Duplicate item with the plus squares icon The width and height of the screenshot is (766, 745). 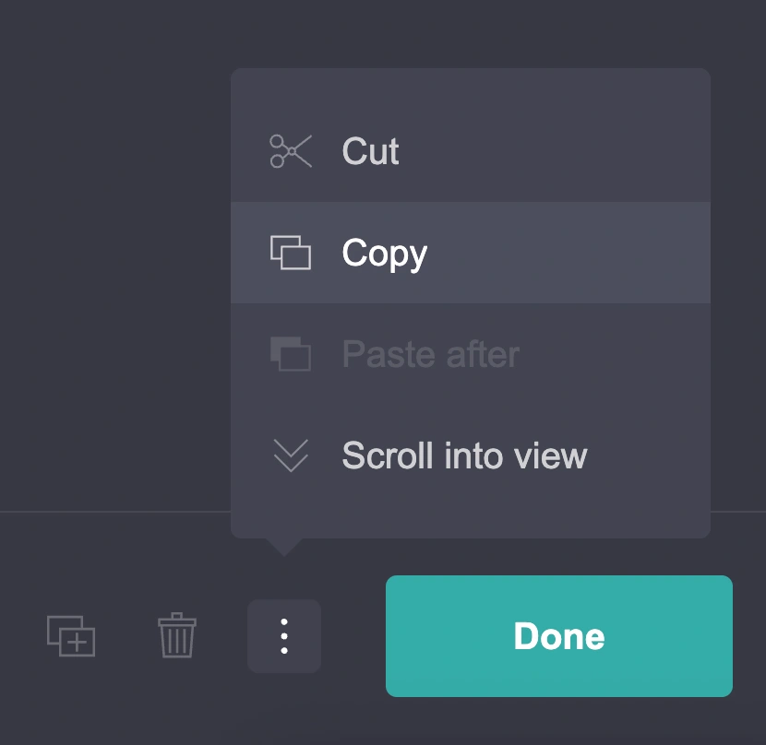pos(71,636)
